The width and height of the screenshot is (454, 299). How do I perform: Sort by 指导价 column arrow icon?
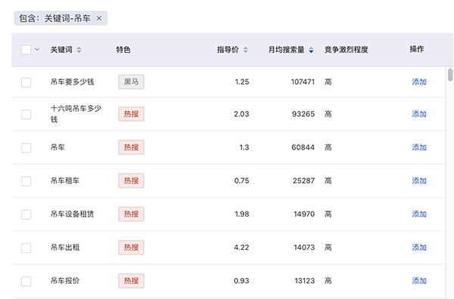tap(245, 50)
